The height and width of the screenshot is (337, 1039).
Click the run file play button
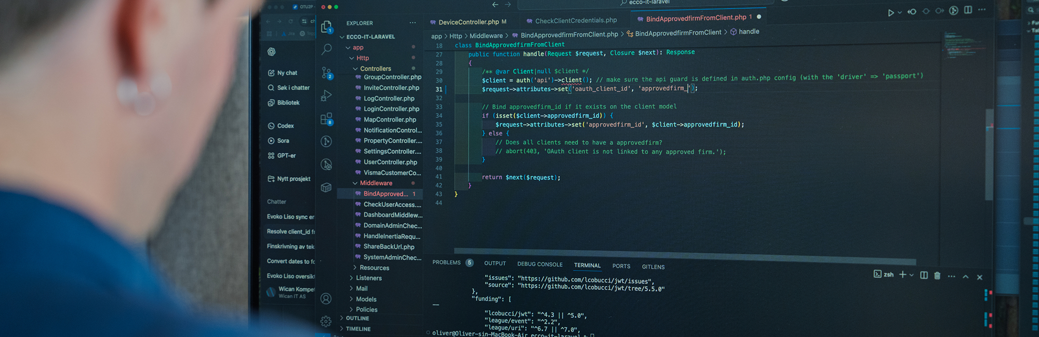coord(891,13)
